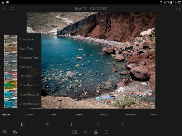Select the B&W preset category

[62, 120]
